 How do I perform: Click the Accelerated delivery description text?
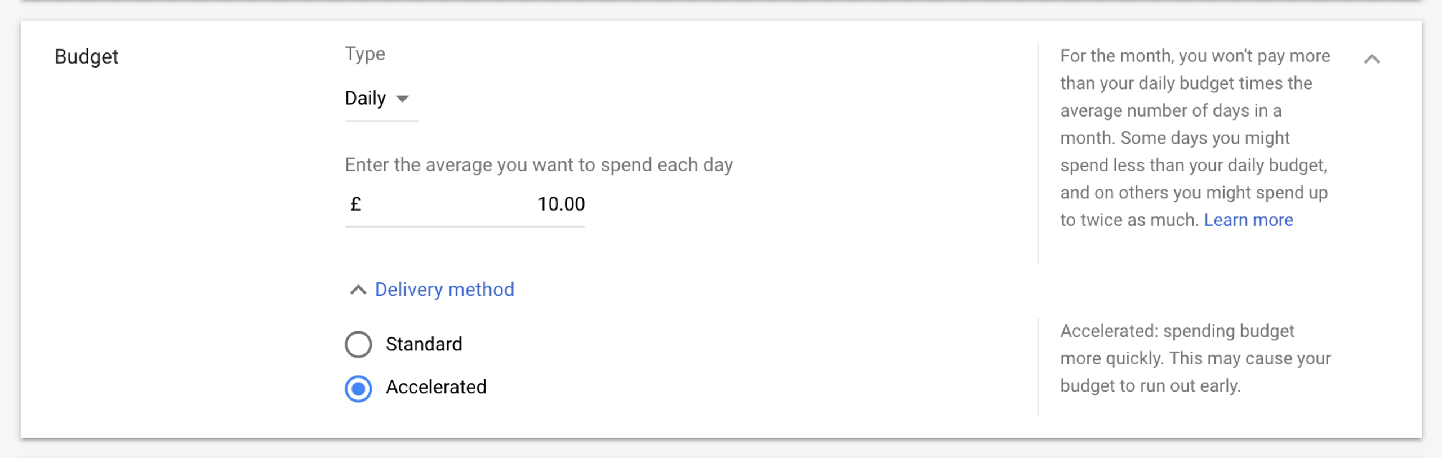tap(1194, 358)
